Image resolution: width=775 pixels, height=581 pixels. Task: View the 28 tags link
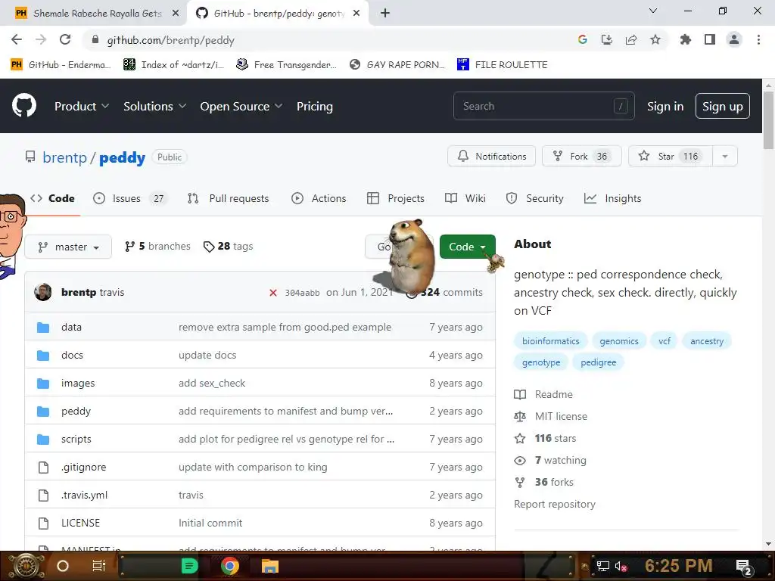pos(229,246)
